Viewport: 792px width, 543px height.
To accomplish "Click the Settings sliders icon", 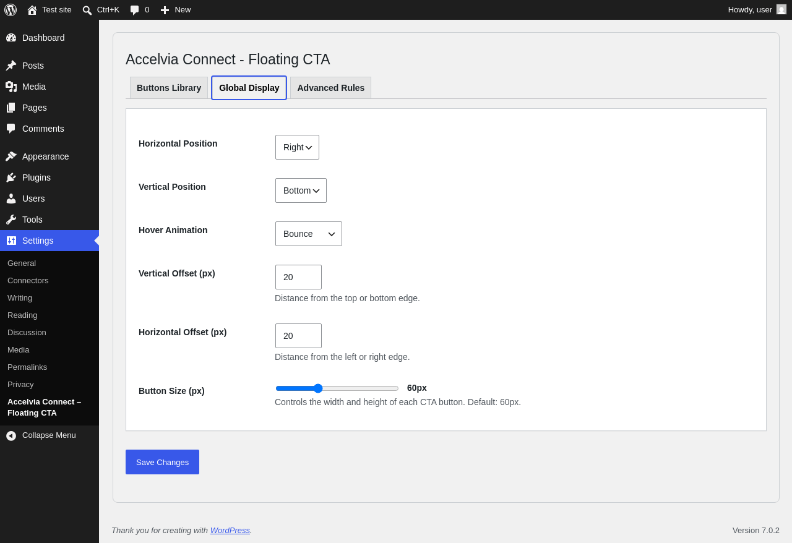I will point(11,241).
